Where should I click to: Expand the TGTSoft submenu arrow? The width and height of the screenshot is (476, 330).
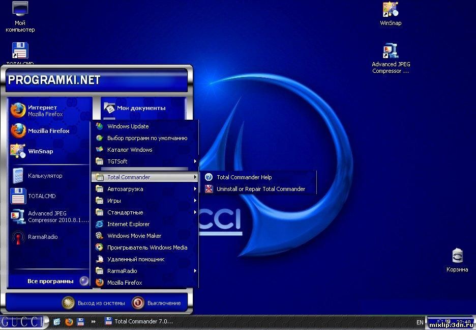[195, 161]
